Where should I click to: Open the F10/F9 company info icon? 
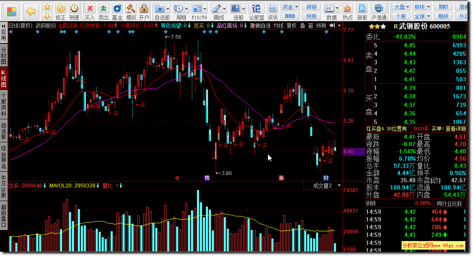(x=197, y=9)
